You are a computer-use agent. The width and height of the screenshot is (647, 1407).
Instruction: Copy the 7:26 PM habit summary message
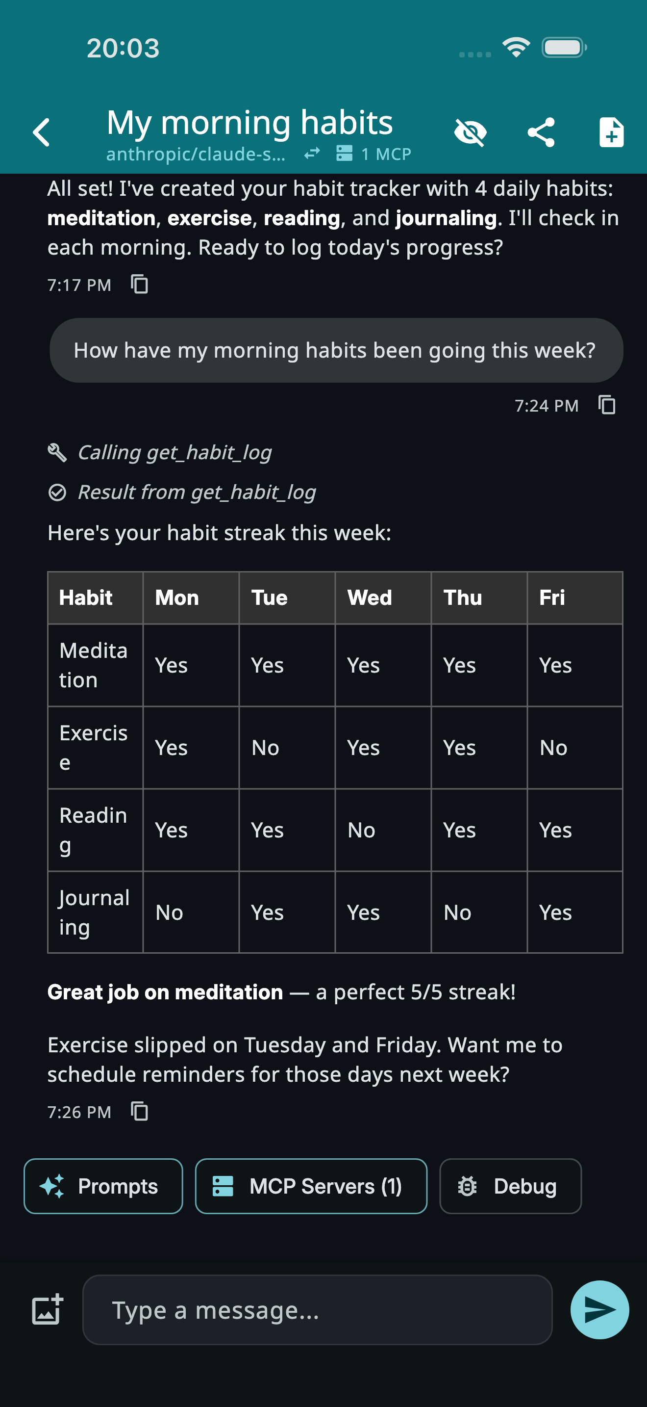click(x=140, y=1112)
